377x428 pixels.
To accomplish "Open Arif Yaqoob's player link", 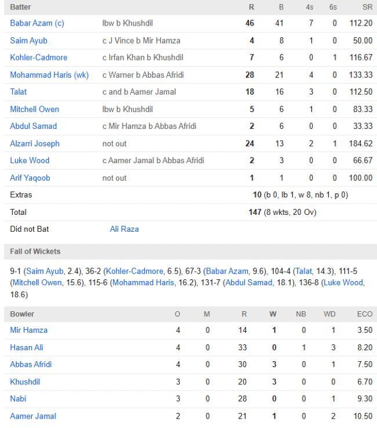I will click(30, 178).
